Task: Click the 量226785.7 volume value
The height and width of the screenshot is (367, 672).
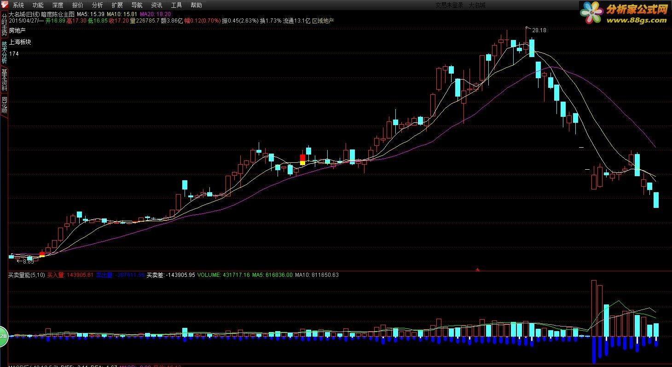Action: (x=145, y=21)
